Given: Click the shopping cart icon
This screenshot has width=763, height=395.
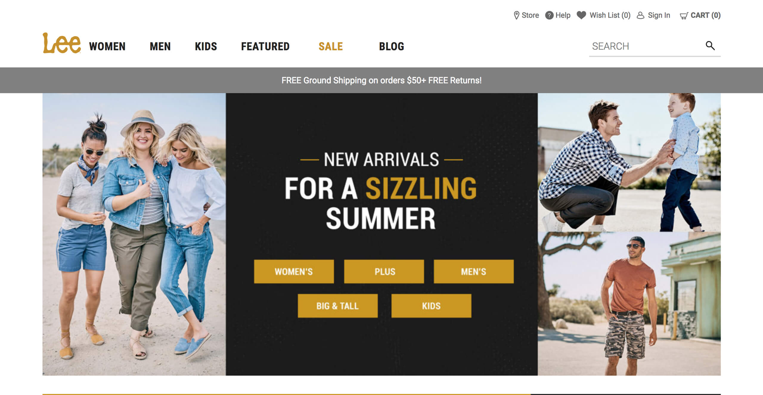Looking at the screenshot, I should (684, 16).
